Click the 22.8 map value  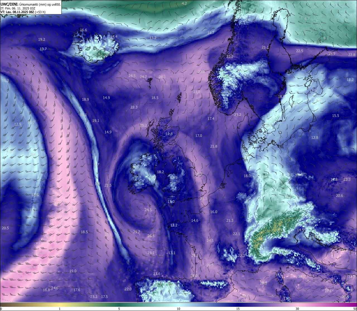pyautogui.click(x=352, y=55)
